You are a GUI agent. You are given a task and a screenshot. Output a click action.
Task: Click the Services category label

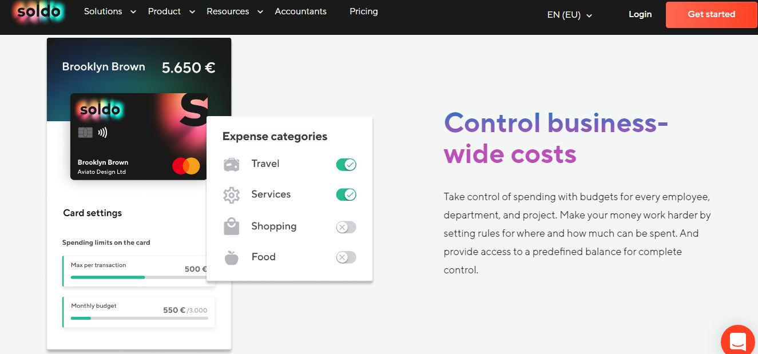(x=271, y=194)
